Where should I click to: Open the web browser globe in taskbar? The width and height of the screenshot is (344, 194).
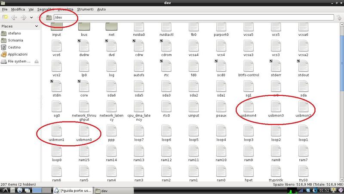coord(20,191)
